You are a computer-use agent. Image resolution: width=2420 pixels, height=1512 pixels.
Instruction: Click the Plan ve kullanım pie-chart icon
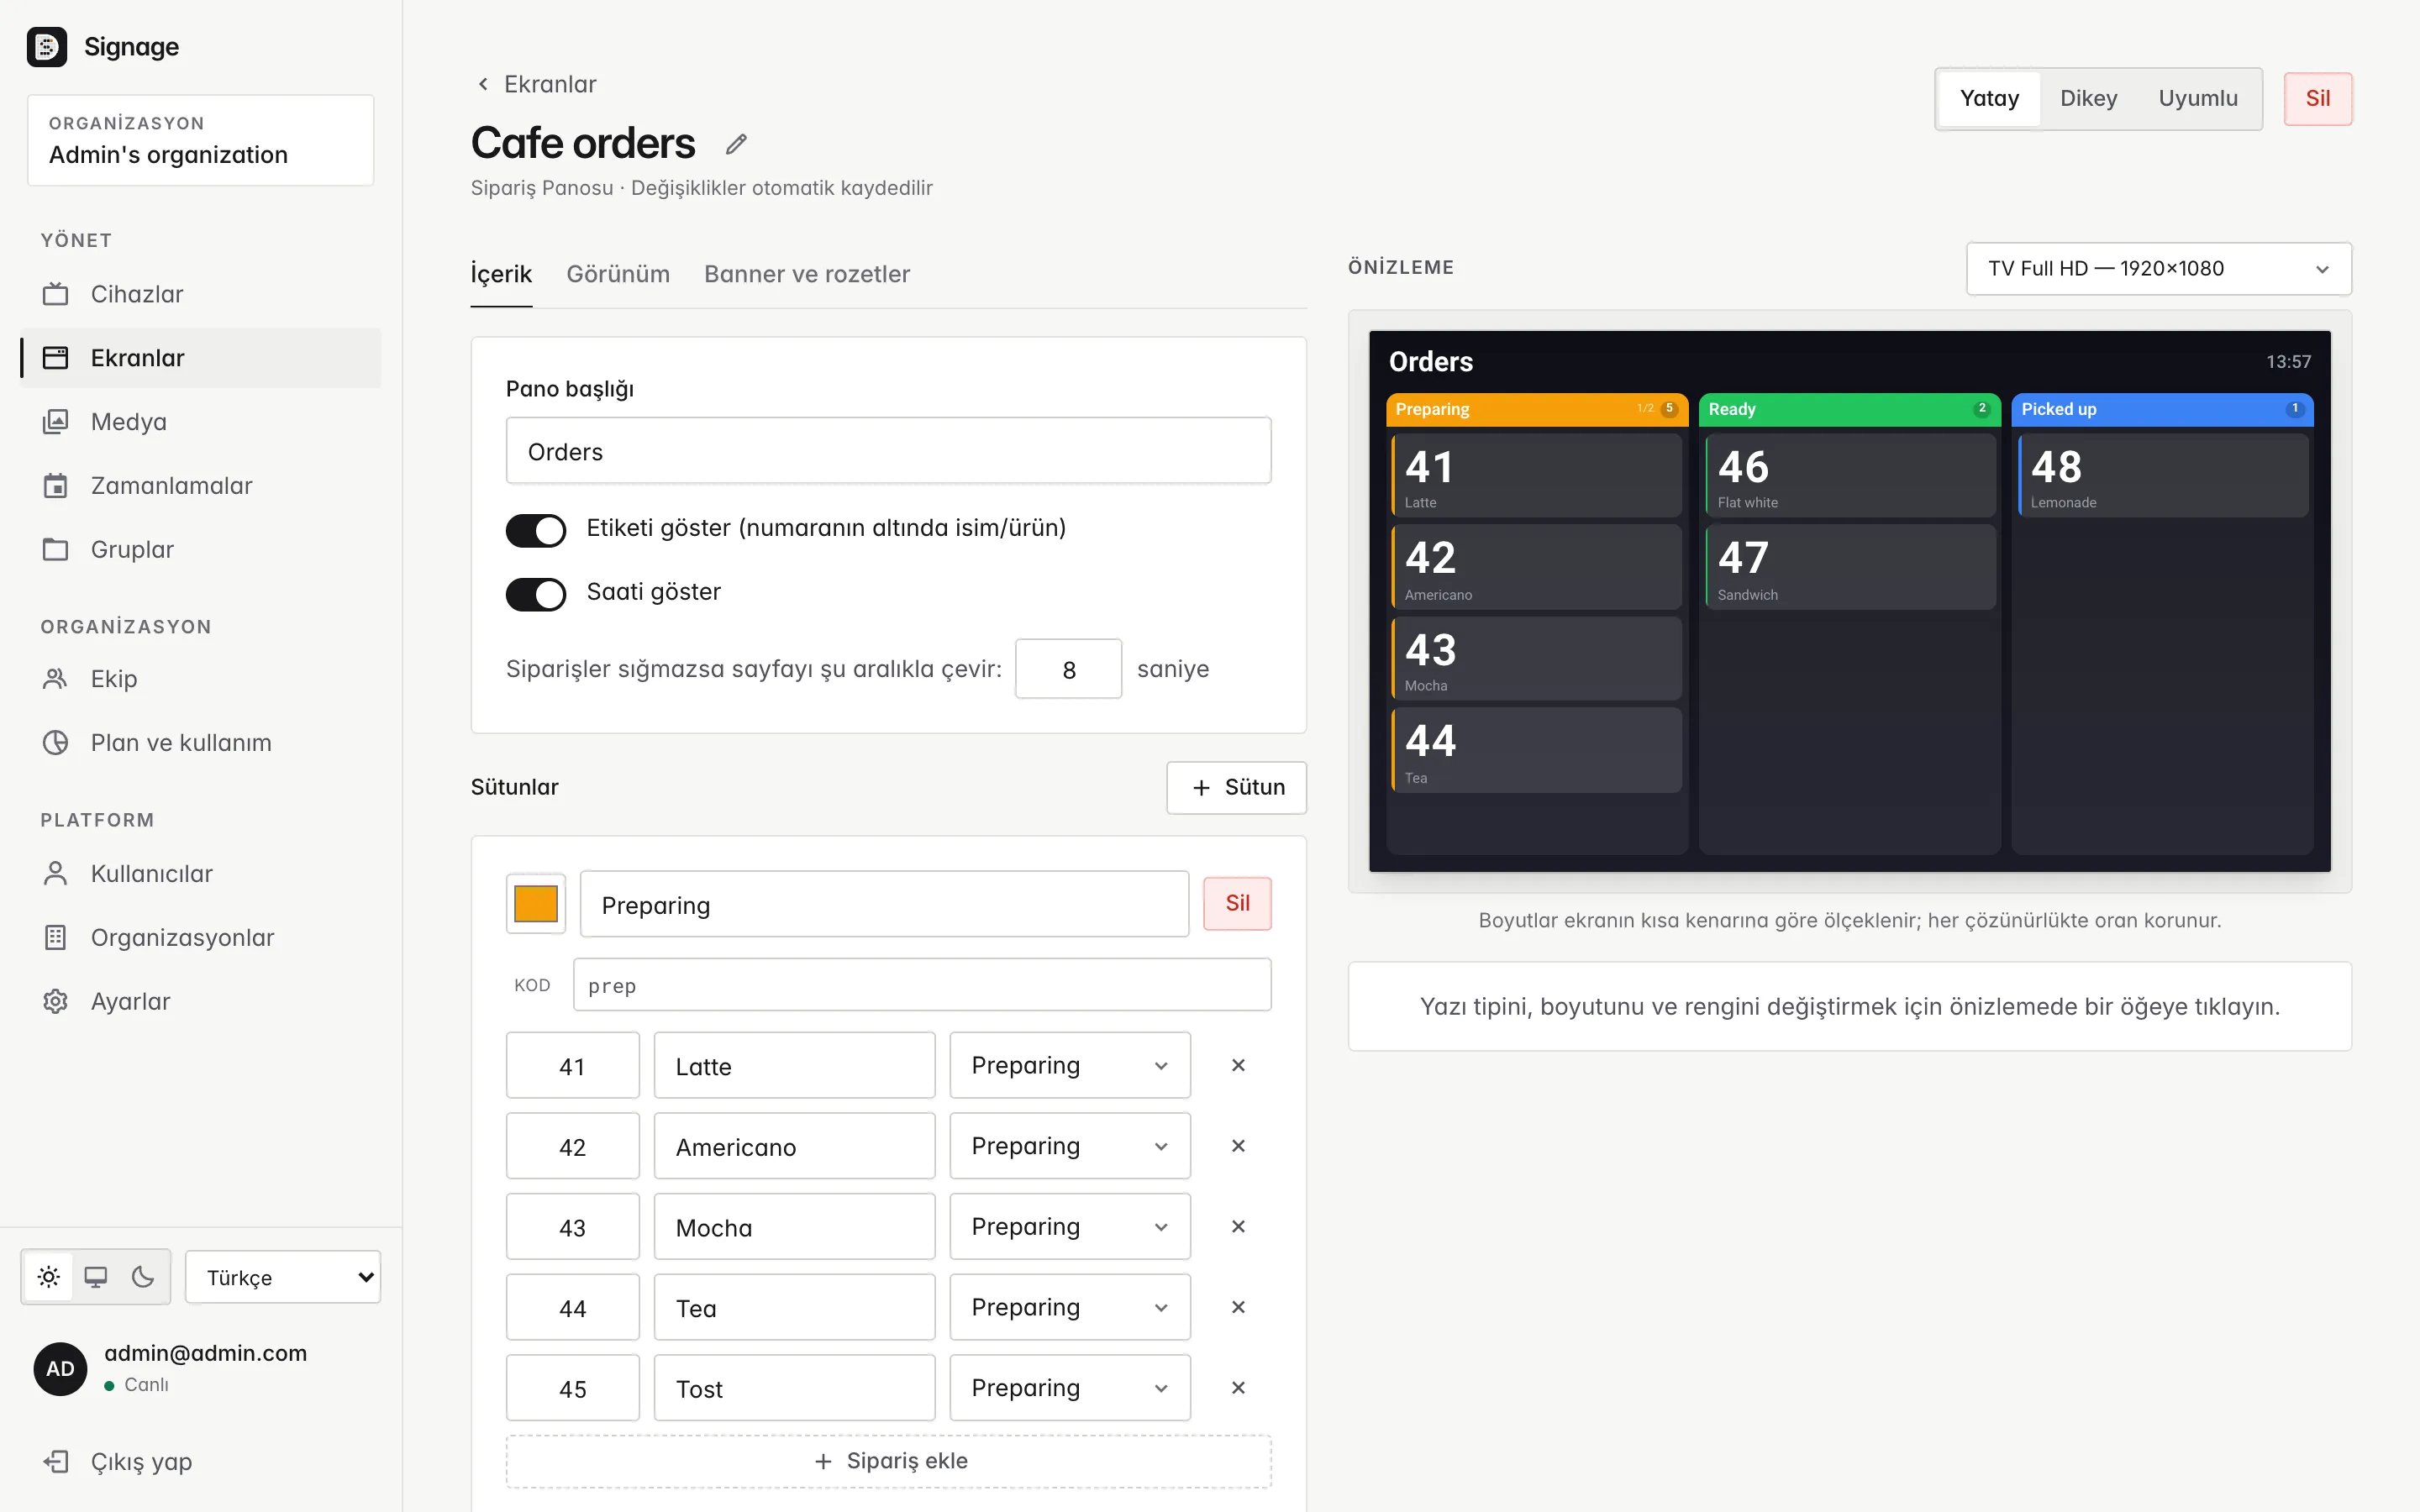point(56,743)
